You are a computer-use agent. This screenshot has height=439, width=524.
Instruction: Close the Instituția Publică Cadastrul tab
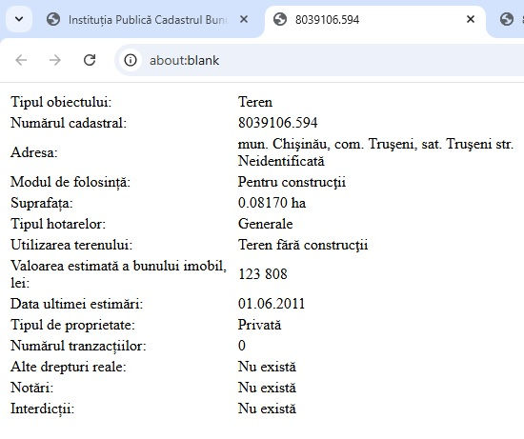(x=244, y=19)
